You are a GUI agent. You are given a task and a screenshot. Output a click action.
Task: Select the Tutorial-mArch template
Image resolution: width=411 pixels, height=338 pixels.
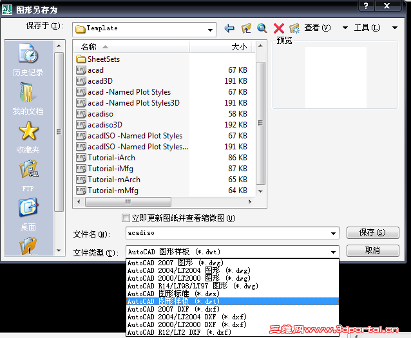(x=108, y=180)
